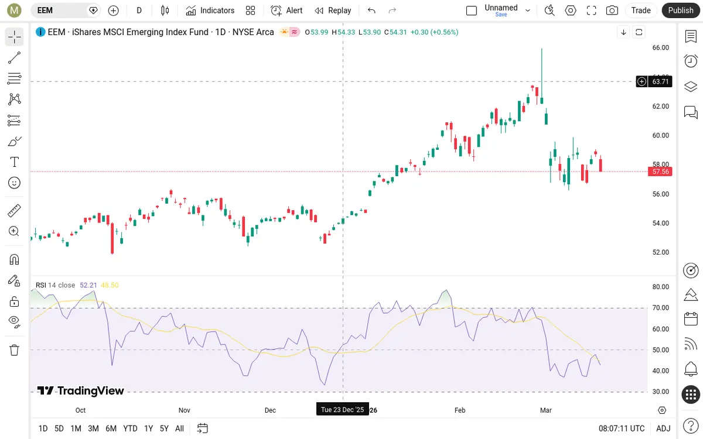The height and width of the screenshot is (439, 703).
Task: Open the quick search icon
Action: pos(550,11)
